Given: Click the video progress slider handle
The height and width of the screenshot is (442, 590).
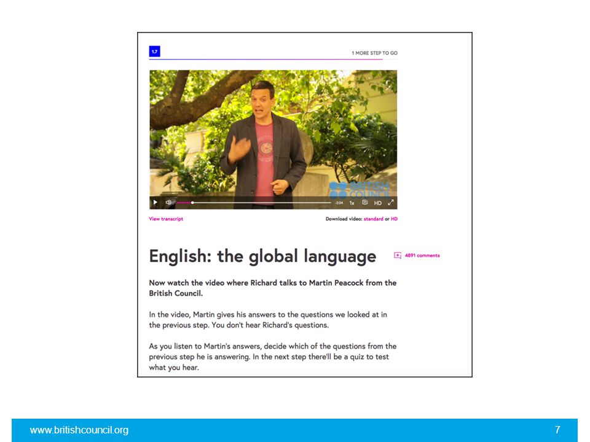Looking at the screenshot, I should tap(192, 203).
